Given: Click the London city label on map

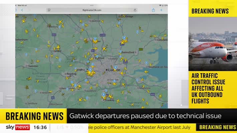Looking at the screenshot, I should pyautogui.click(x=113, y=70).
